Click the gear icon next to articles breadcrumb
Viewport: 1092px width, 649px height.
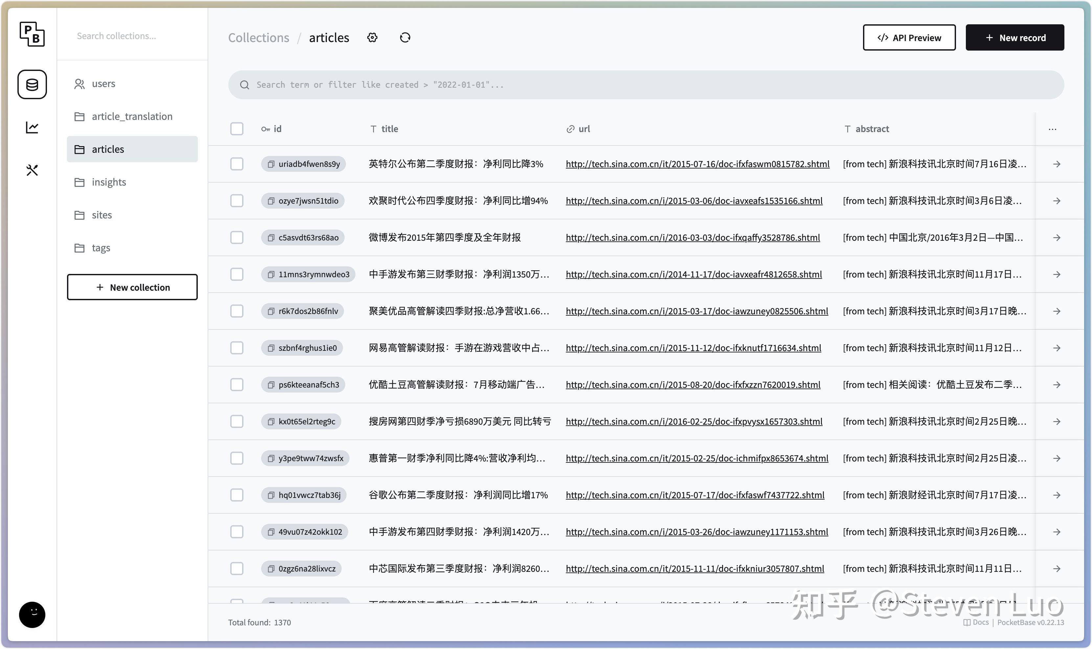coord(372,38)
